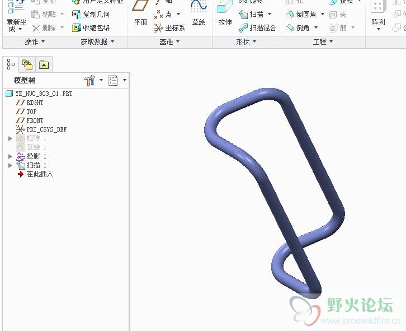Select the Extrude (拉伸) tool
The width and height of the screenshot is (406, 331).
[x=225, y=13]
